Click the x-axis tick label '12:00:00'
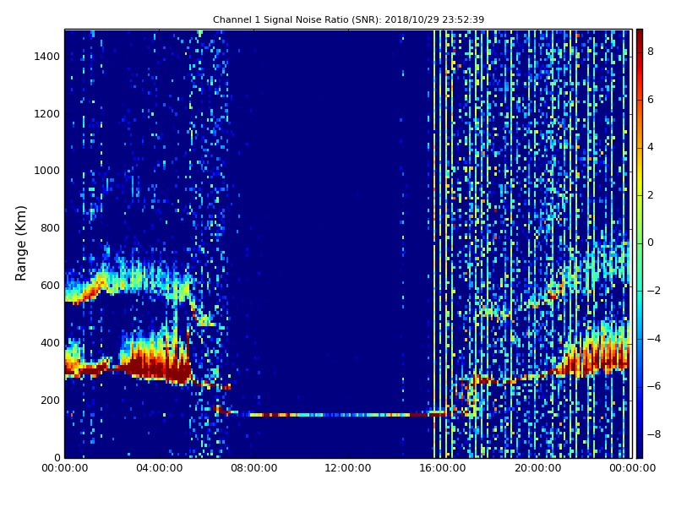The width and height of the screenshot is (676, 507). (348, 468)
